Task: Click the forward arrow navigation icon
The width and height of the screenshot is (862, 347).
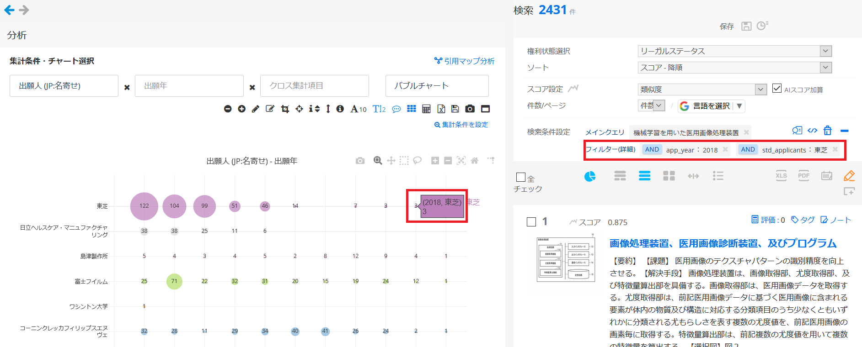Action: coord(24,10)
